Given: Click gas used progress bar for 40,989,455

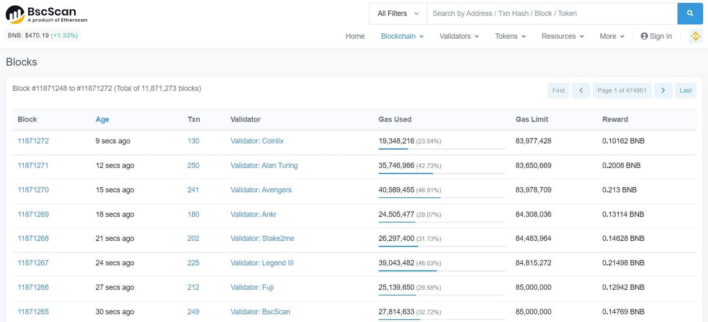Looking at the screenshot, I should [x=442, y=198].
